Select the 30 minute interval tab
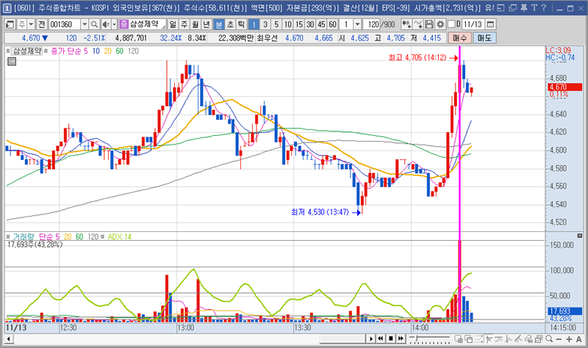 tap(309, 24)
